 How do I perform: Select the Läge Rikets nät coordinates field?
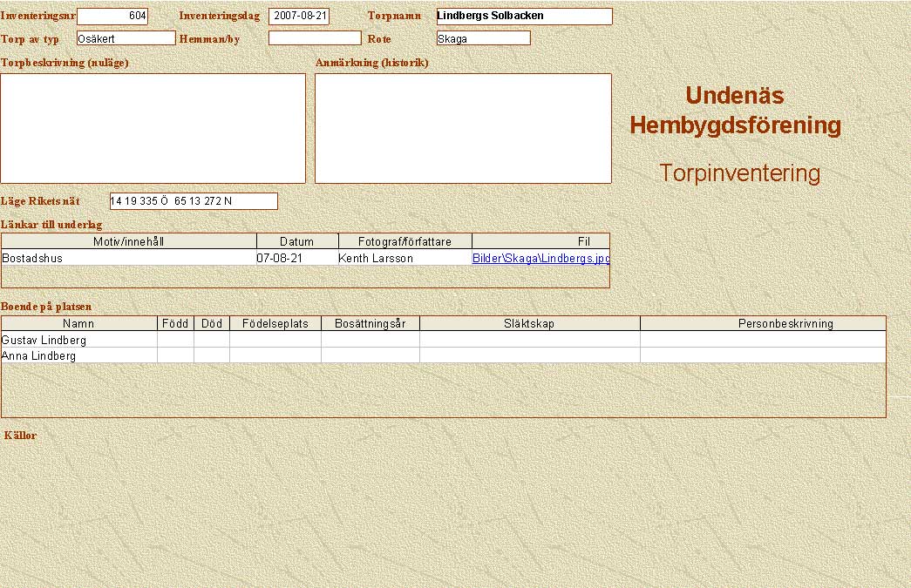pos(193,201)
